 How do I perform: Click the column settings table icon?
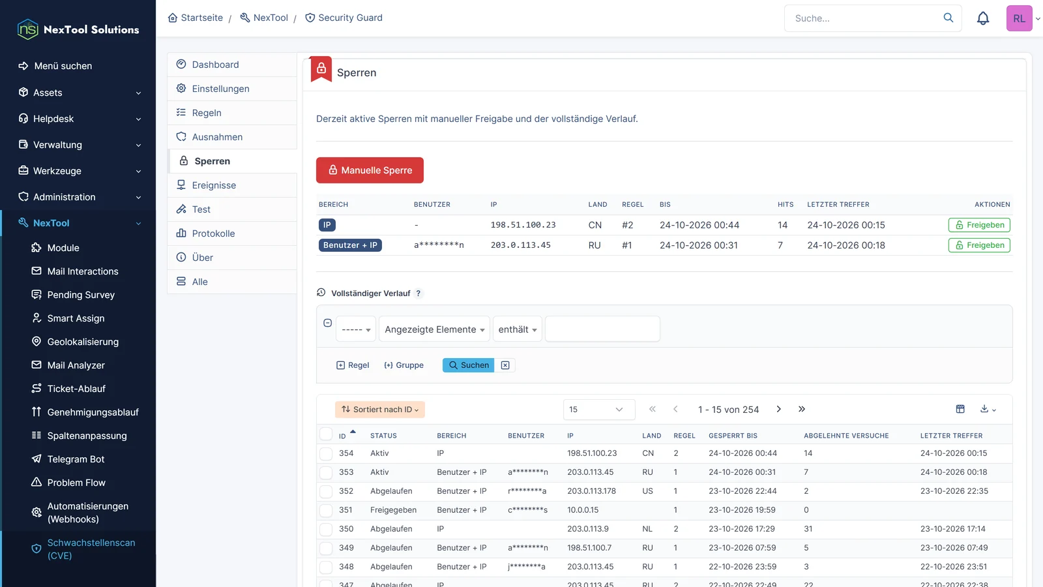[x=960, y=409]
